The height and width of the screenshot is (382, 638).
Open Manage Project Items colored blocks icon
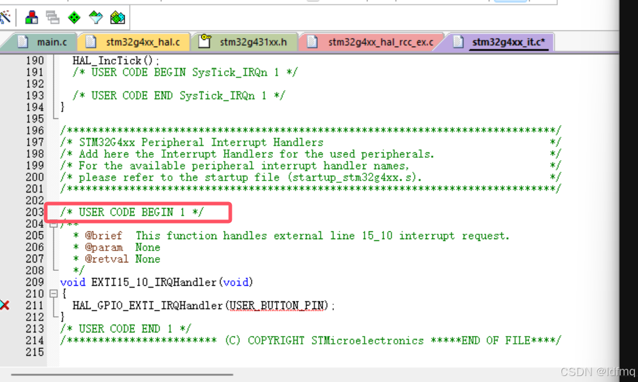31,17
